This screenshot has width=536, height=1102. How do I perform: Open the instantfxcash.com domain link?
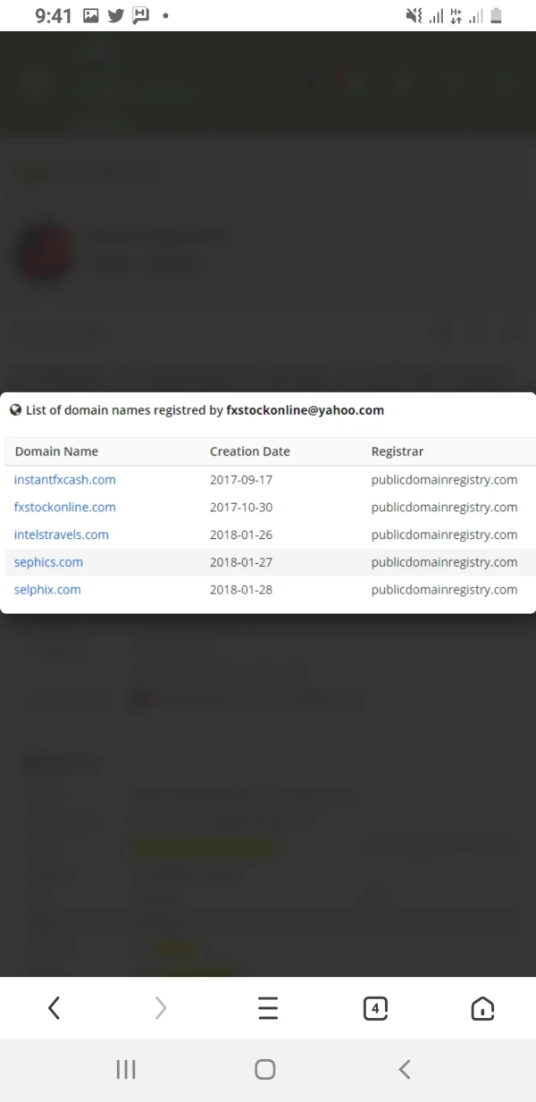pyautogui.click(x=65, y=480)
